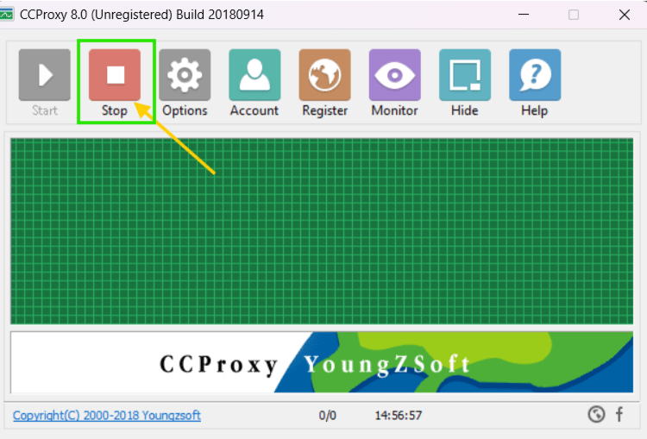The width and height of the screenshot is (647, 439).
Task: Click the title text CCProxy 8.0 (Unregistered)
Action: click(x=96, y=15)
